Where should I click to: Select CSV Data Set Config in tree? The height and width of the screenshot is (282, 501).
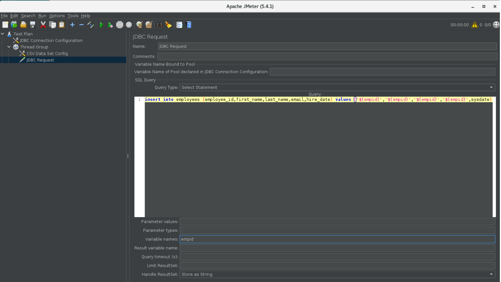click(47, 54)
